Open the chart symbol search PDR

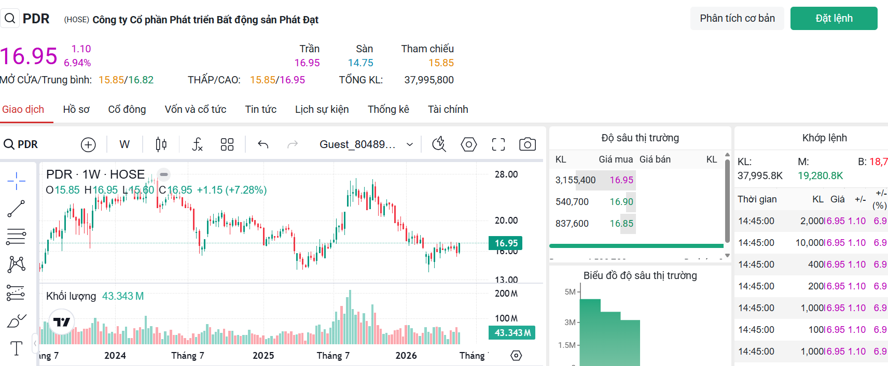(21, 144)
